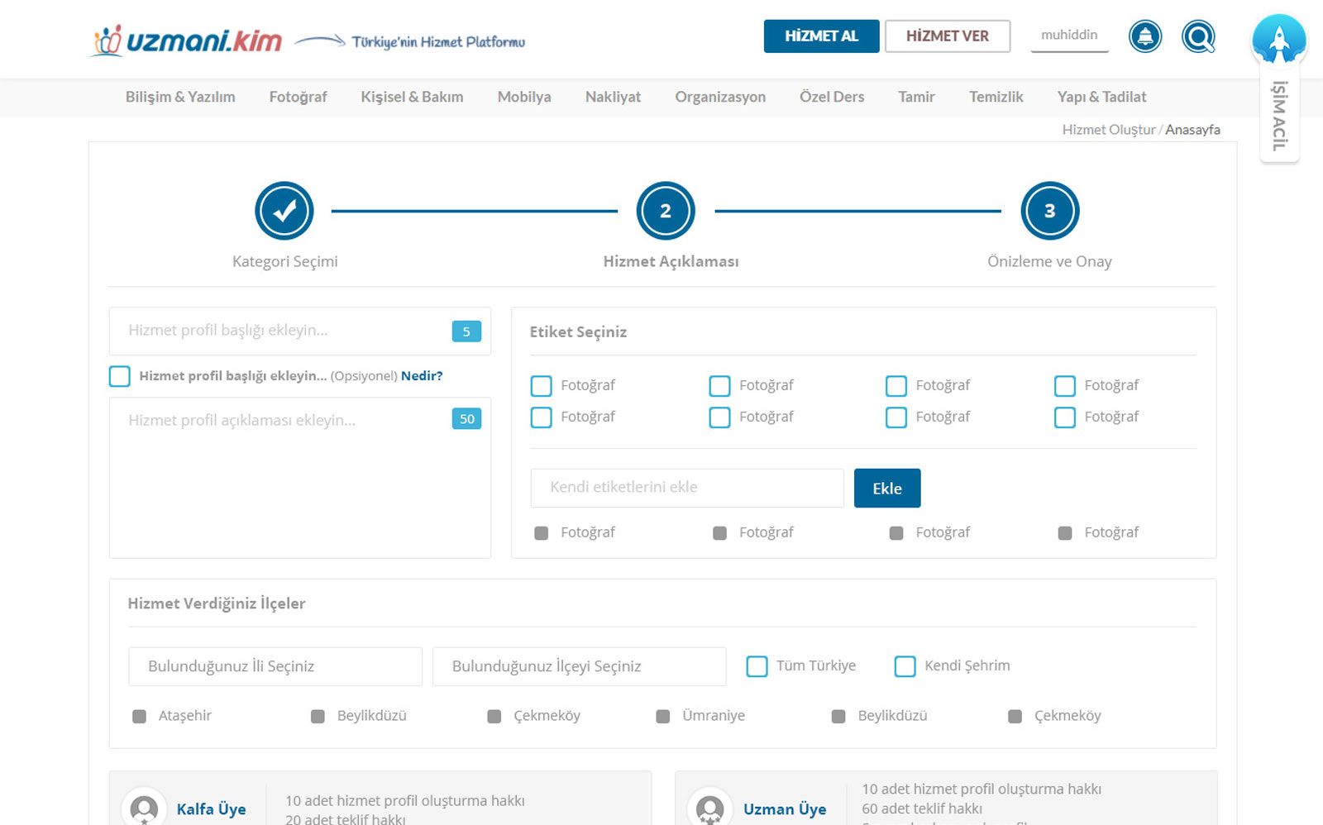Check the Kendi Şehrim option

(x=905, y=666)
